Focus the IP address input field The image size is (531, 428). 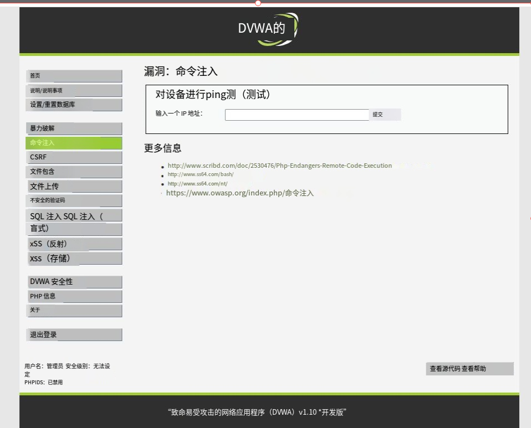297,115
